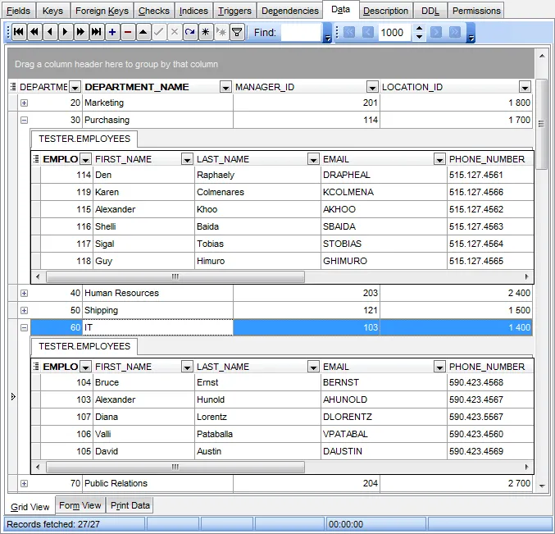Refresh the data grid
This screenshot has width=555, height=534.
(x=190, y=32)
